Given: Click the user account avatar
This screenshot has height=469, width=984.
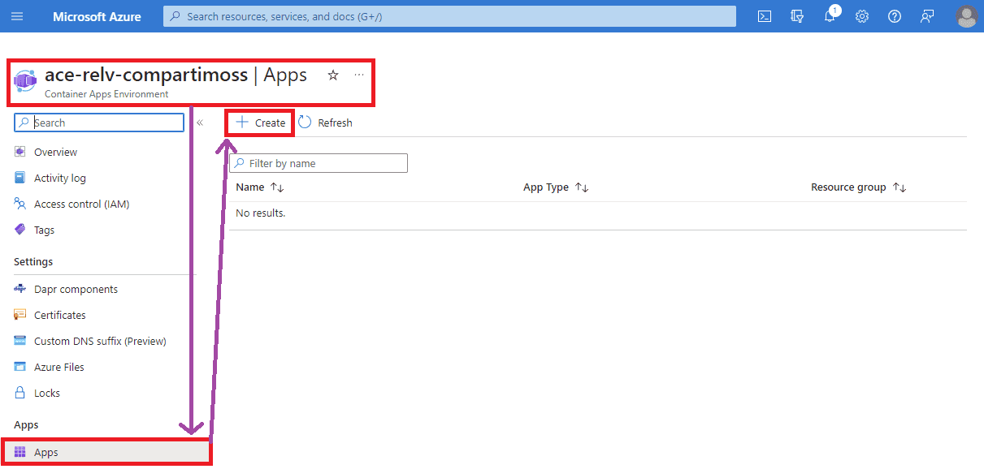Looking at the screenshot, I should (x=966, y=16).
